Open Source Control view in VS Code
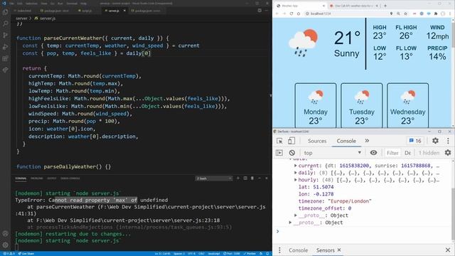Image resolution: width=455 pixels, height=256 pixels. pos(5,36)
